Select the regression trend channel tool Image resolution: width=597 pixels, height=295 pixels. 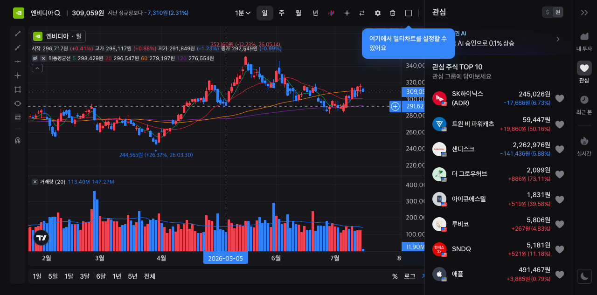pos(18,48)
